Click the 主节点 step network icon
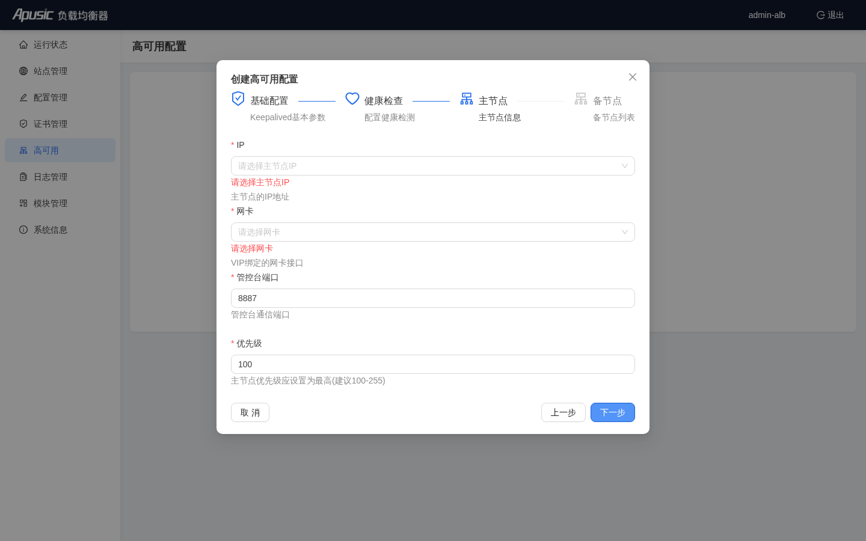This screenshot has width=866, height=541. (467, 99)
